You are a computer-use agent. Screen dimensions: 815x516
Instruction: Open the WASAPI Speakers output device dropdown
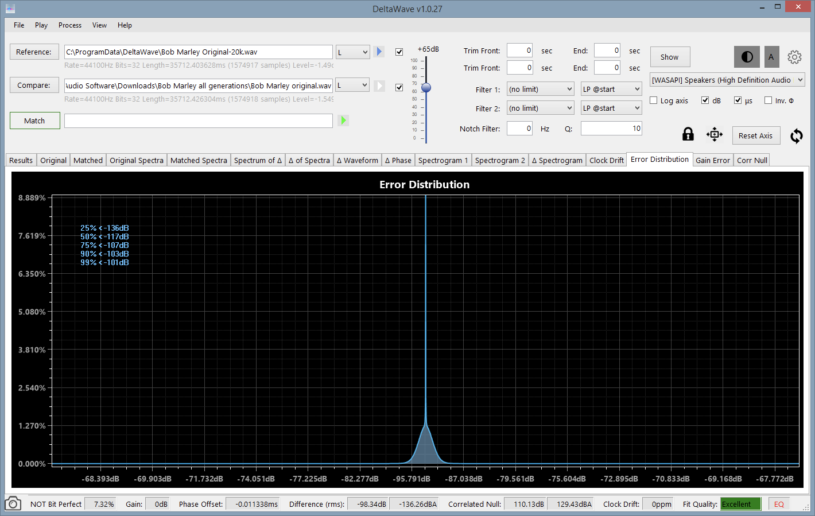pyautogui.click(x=727, y=80)
